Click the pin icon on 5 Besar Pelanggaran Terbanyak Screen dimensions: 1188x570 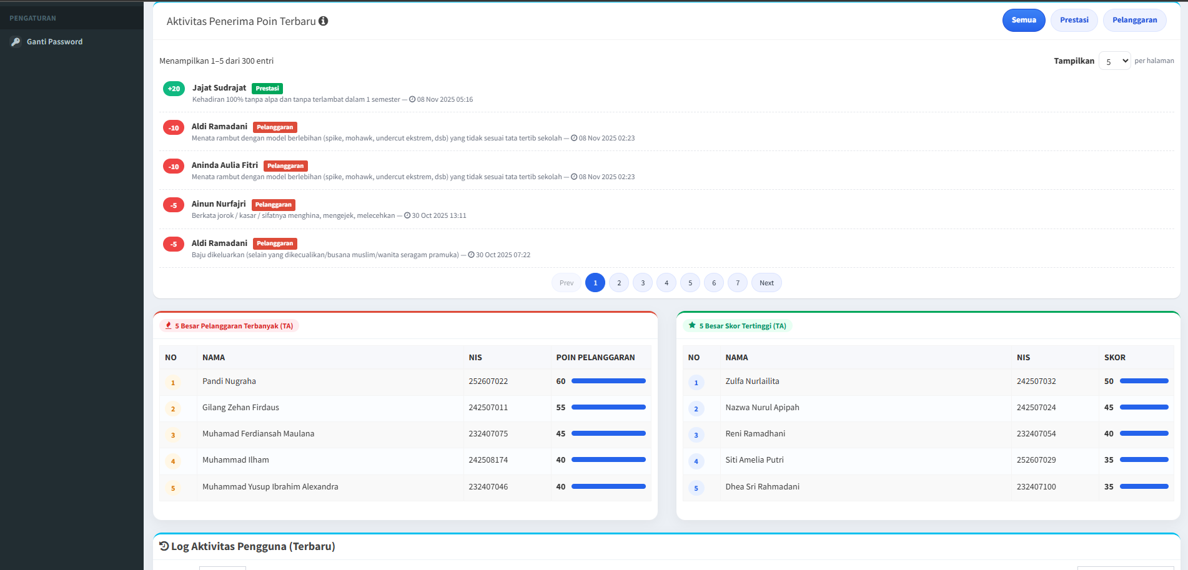coord(169,325)
